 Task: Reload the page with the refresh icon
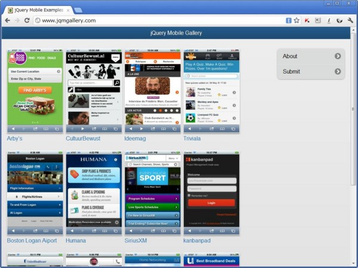pyautogui.click(x=27, y=20)
